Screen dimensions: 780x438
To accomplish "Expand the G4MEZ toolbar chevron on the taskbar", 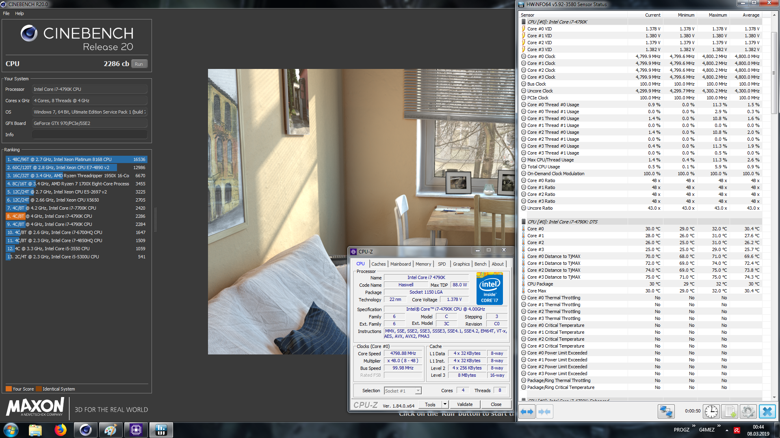I will point(719,426).
